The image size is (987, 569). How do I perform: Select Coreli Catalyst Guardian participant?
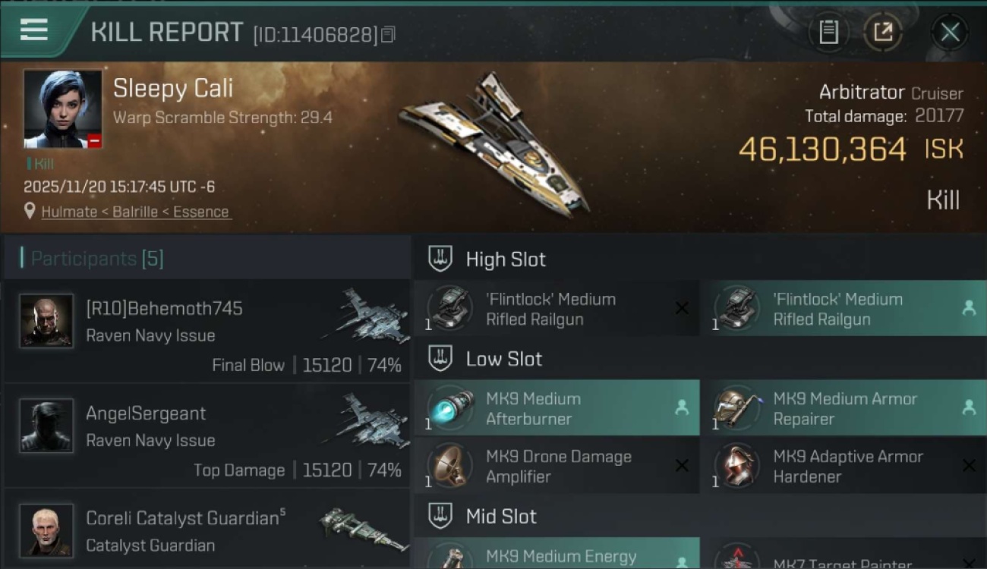point(207,530)
